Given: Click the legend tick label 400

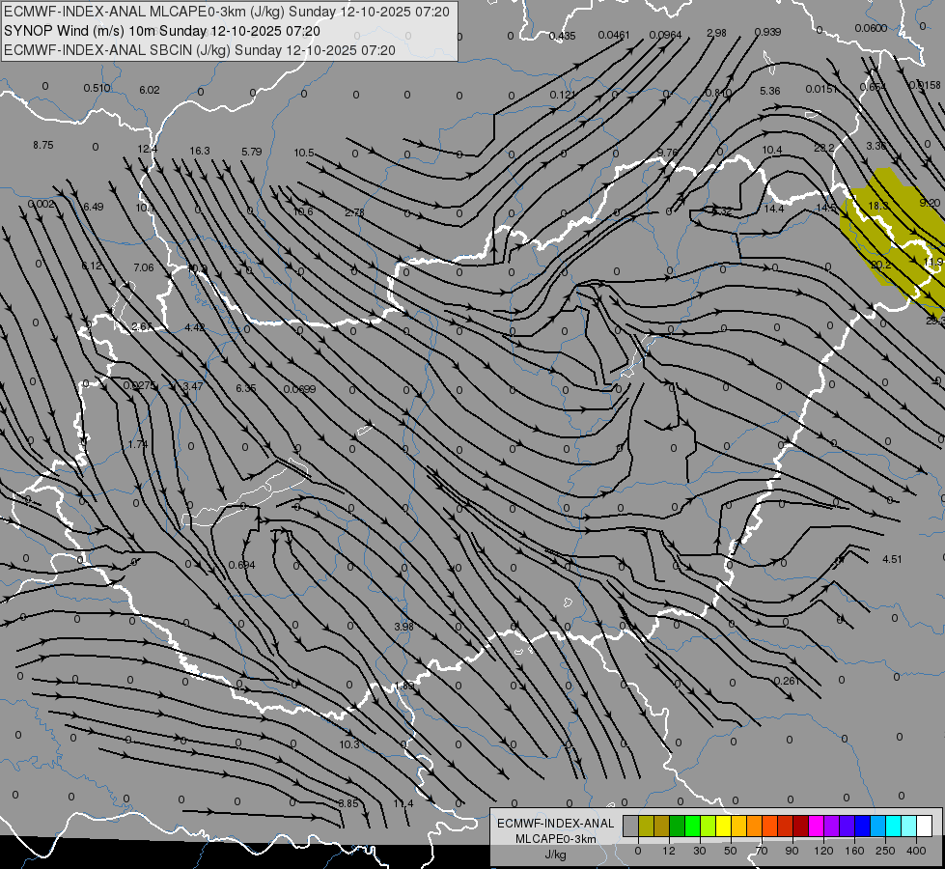Looking at the screenshot, I should pos(916,851).
